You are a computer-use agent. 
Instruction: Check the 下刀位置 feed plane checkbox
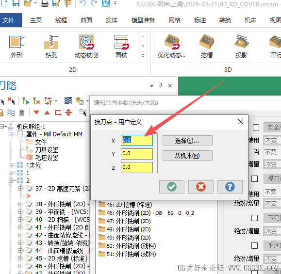[254, 218]
